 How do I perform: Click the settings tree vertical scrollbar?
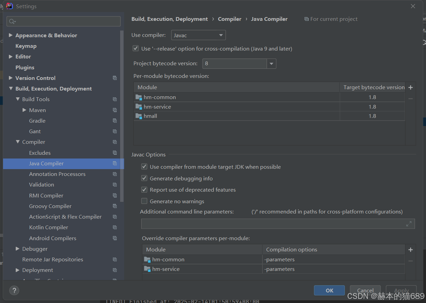[122, 116]
